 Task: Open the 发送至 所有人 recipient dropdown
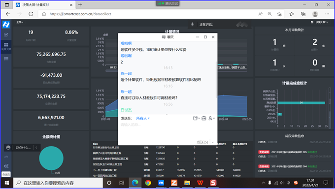[143, 118]
